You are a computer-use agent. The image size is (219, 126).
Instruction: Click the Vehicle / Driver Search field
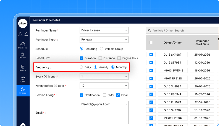183,31
